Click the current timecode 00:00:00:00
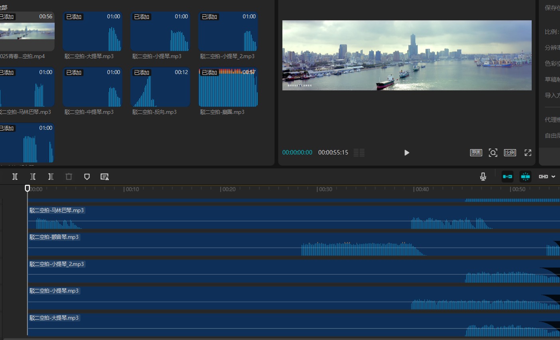This screenshot has width=560, height=340. pos(297,152)
